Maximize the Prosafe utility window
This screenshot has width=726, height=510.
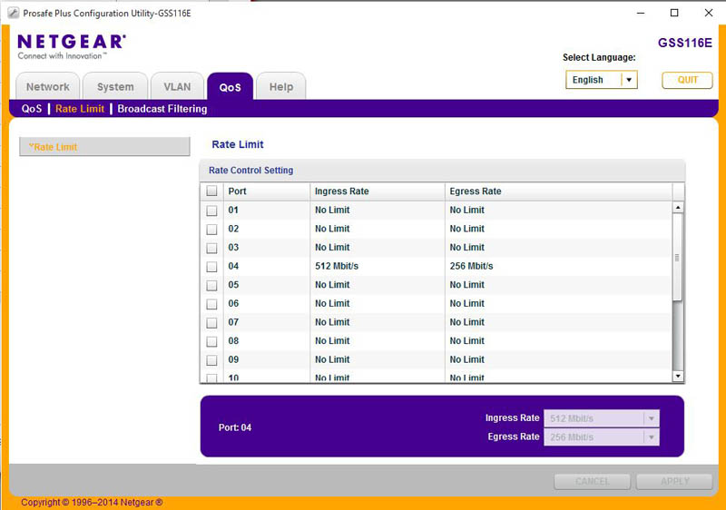click(x=673, y=13)
